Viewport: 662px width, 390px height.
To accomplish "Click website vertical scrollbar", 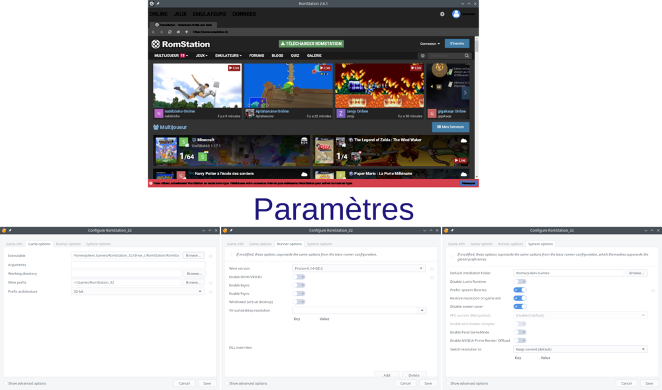I will pos(476,46).
